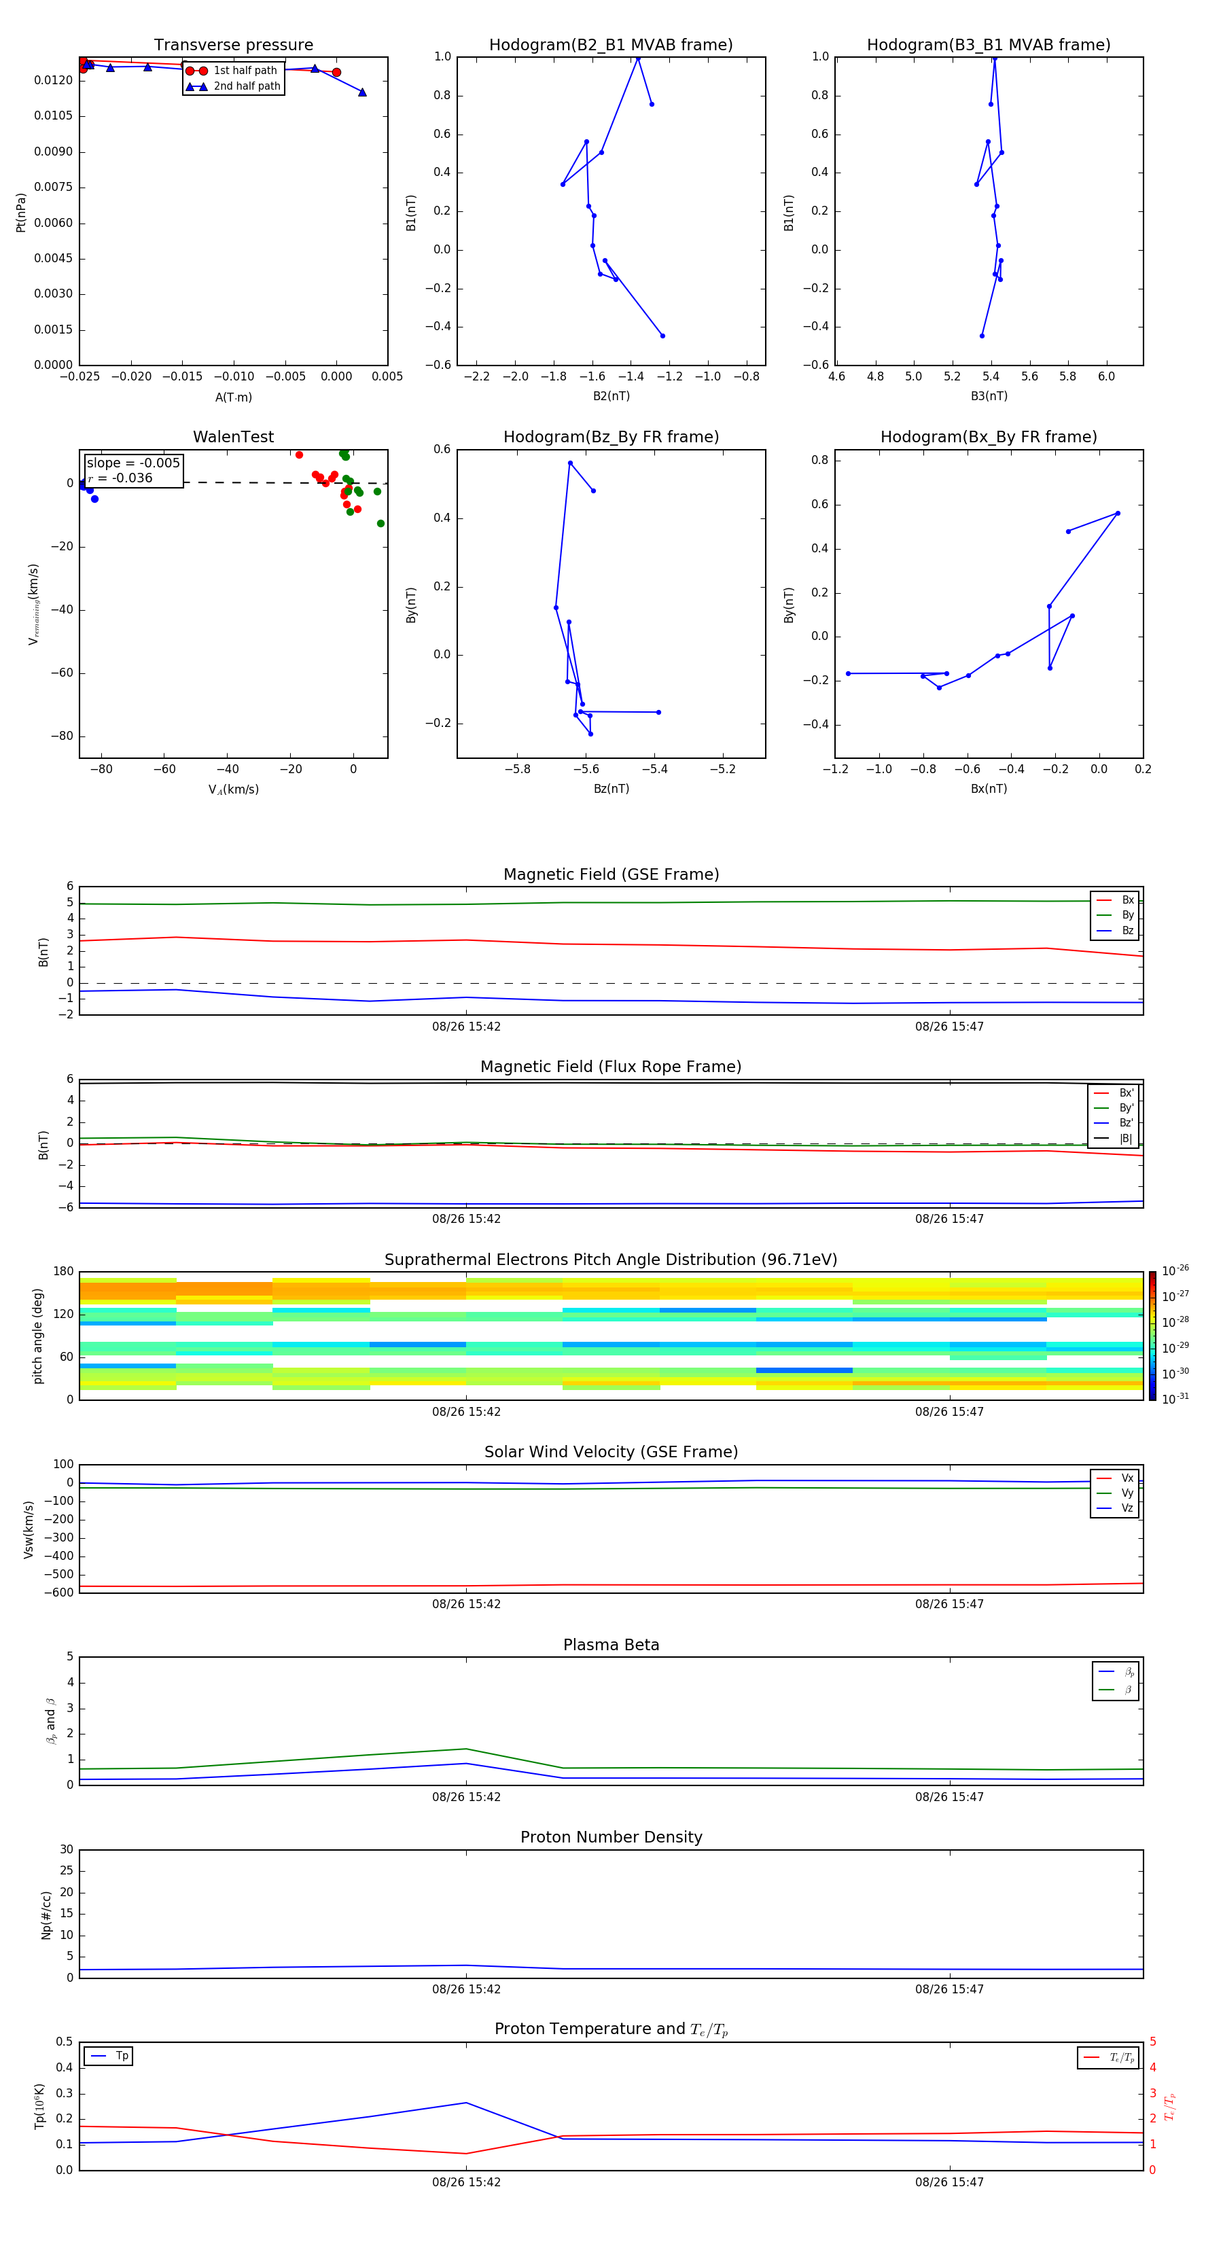Click the 'B2(nT)' x-axis label

(611, 396)
